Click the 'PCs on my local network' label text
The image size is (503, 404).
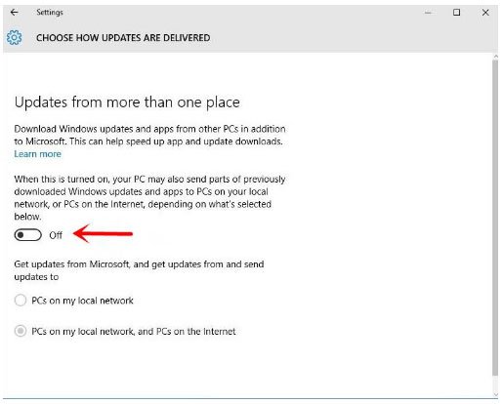pyautogui.click(x=82, y=301)
